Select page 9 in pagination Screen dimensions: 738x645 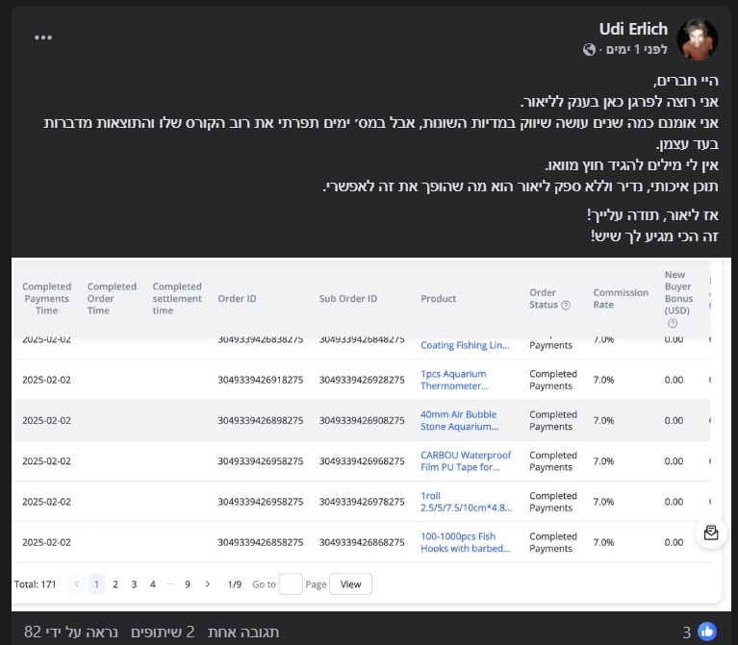click(188, 584)
